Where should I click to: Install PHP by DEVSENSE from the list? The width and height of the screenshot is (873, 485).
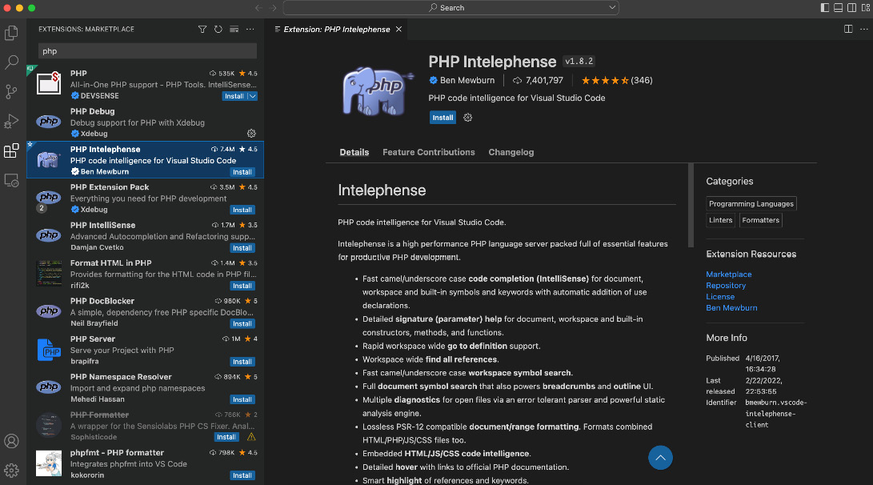(x=234, y=96)
